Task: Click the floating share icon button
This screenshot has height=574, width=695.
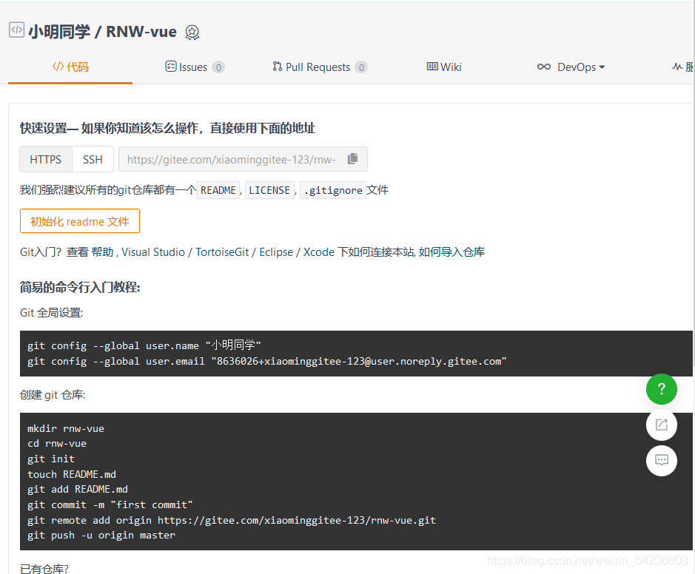Action: [661, 425]
